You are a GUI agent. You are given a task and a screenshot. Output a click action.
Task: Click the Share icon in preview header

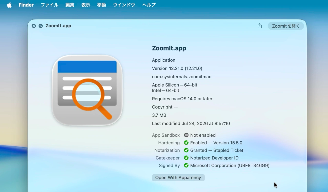pyautogui.click(x=260, y=26)
